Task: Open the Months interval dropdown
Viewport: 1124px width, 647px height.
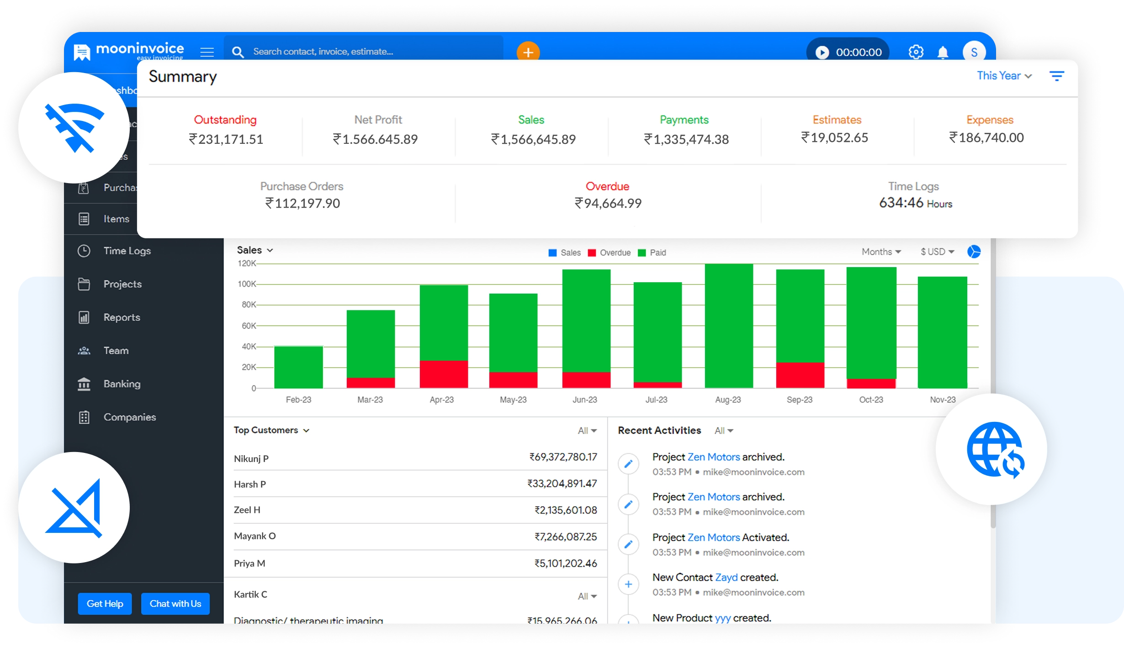Action: click(x=881, y=252)
